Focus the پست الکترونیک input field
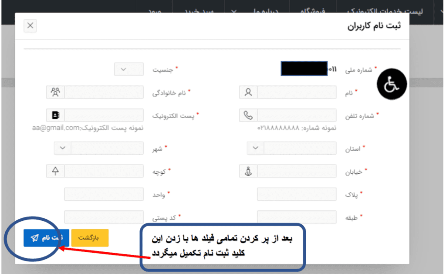This screenshot has width=446, height=274. (x=104, y=115)
